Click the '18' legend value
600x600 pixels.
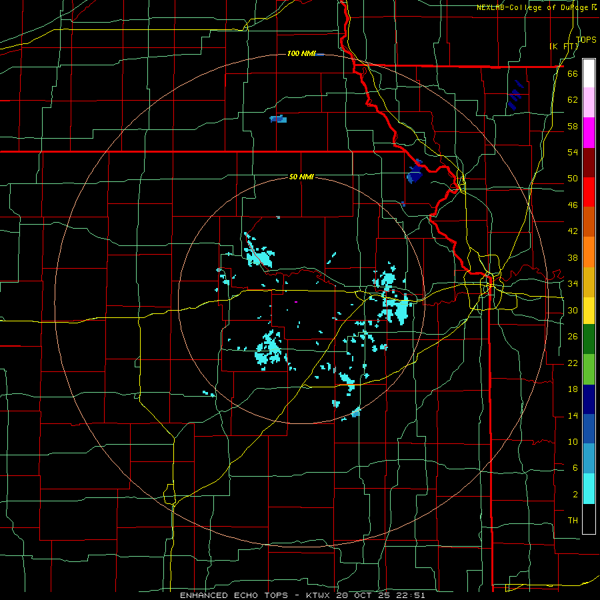tap(573, 389)
